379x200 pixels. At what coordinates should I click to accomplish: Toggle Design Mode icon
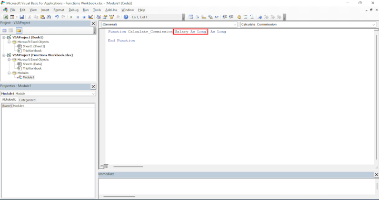point(91,17)
